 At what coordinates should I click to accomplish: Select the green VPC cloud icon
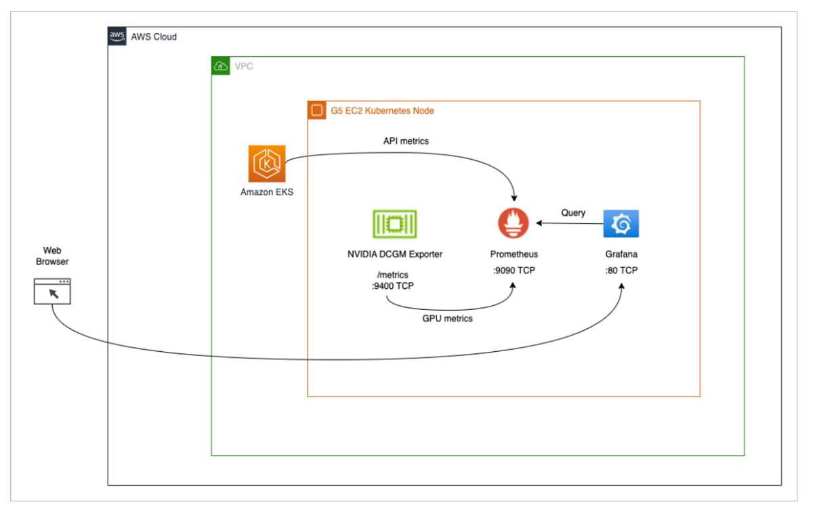[220, 66]
